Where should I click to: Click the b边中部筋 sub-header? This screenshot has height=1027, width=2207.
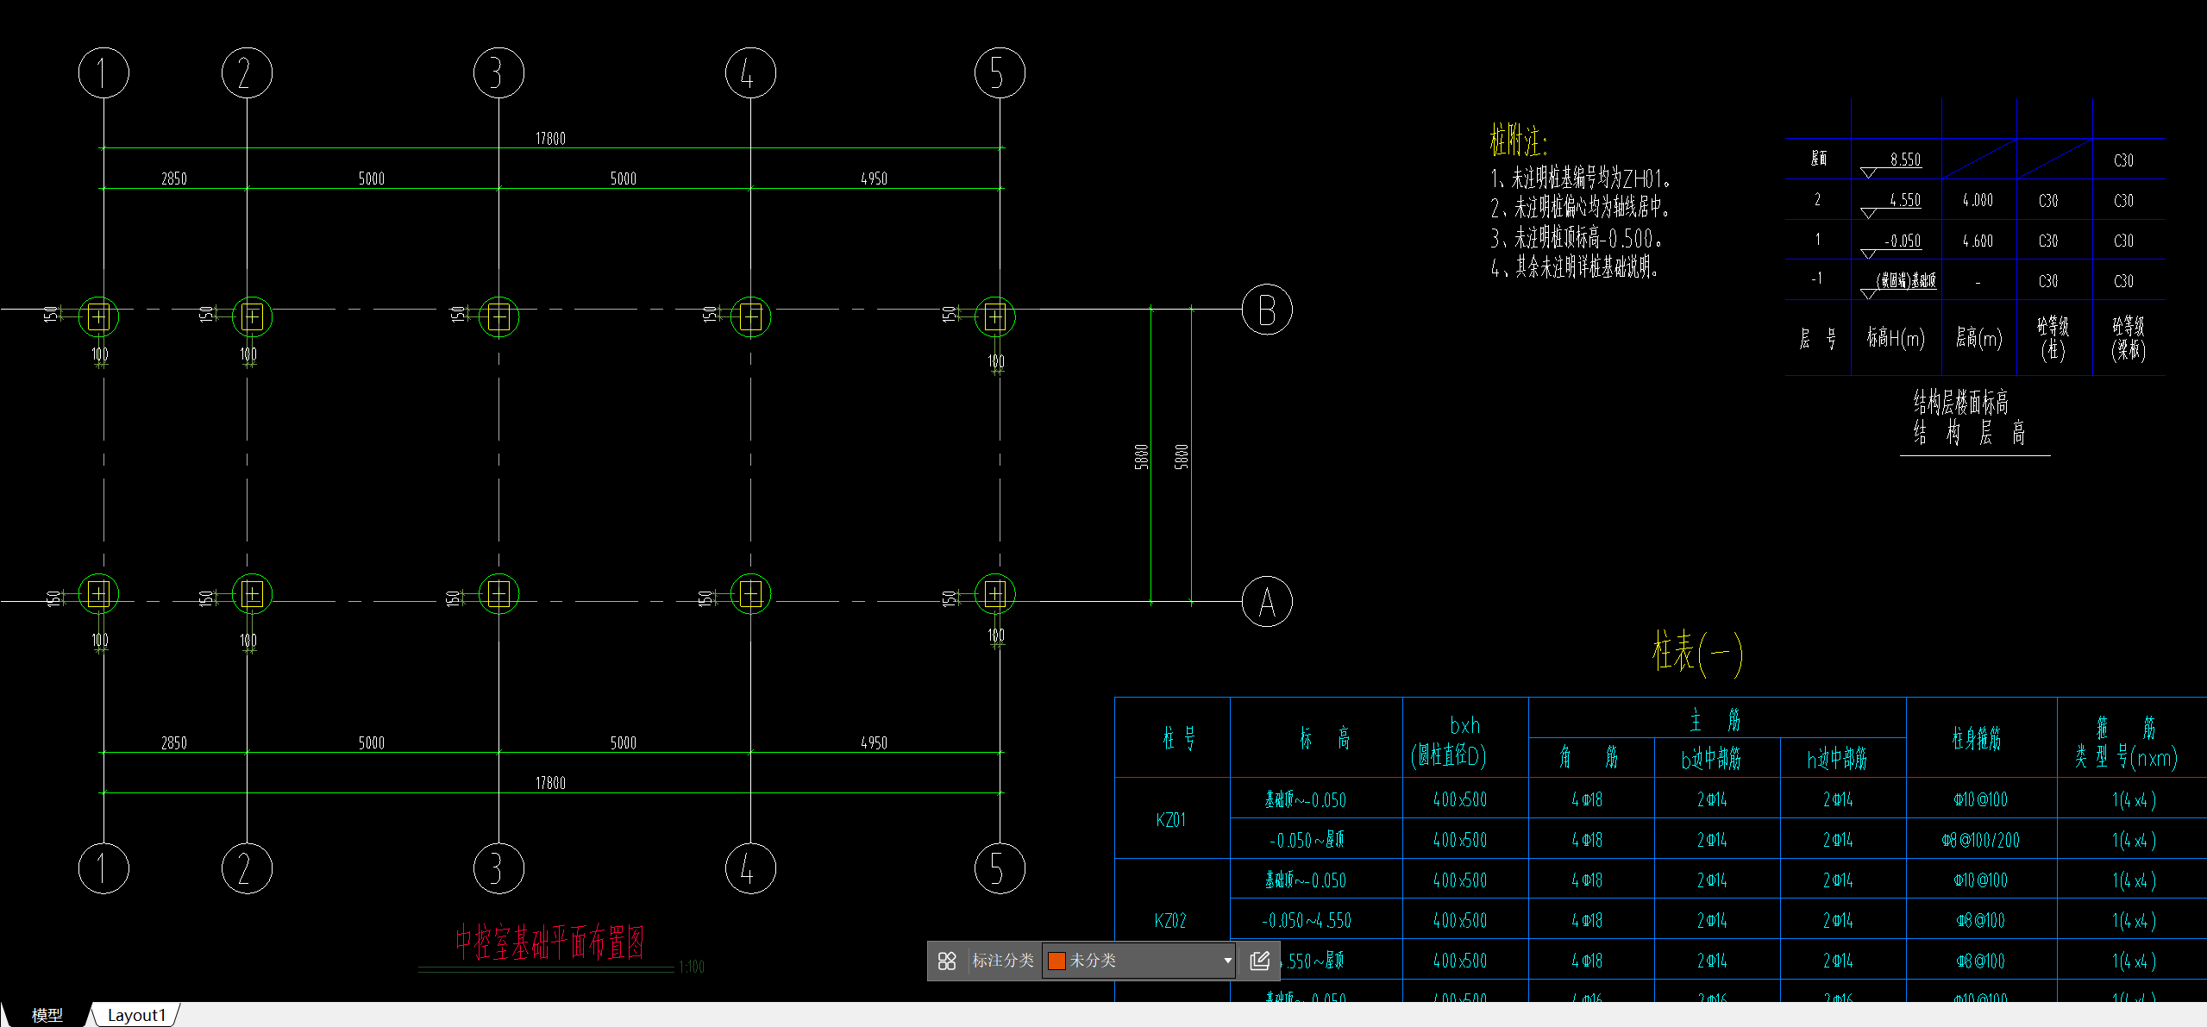[1711, 759]
